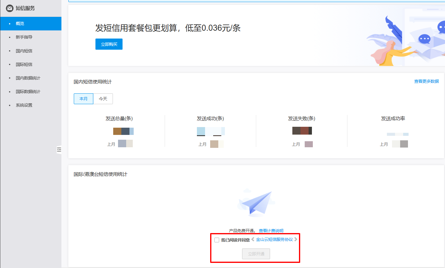Screen dimensions: 445x268
Task: Collapse the sidebar with the menu toggle icon
Action: [59, 149]
